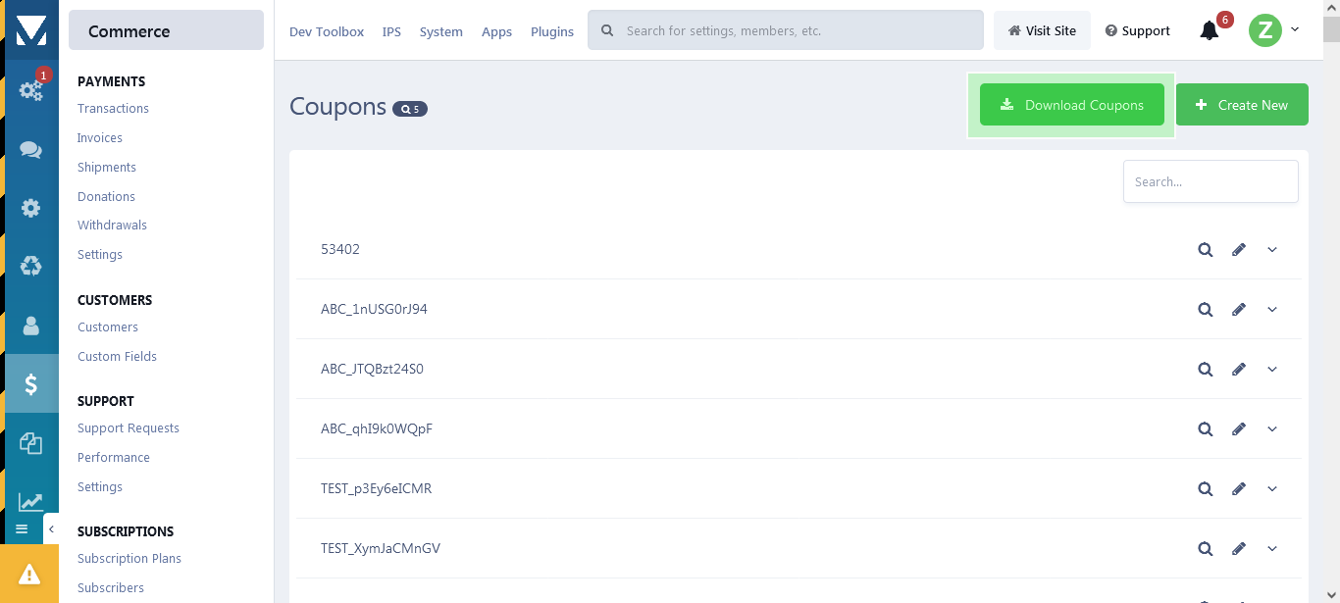The image size is (1340, 603).
Task: Go to Customers link in sidebar
Action: pyautogui.click(x=108, y=327)
